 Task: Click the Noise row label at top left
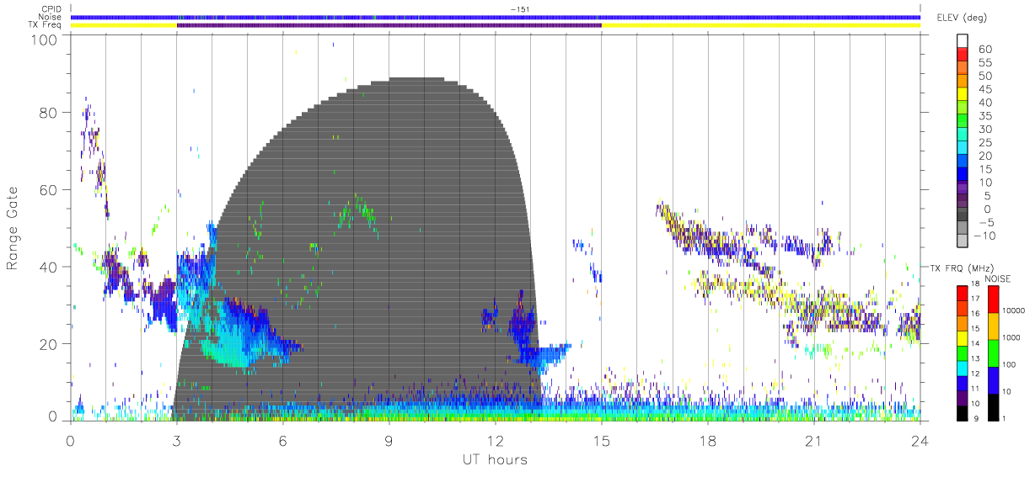click(x=51, y=17)
